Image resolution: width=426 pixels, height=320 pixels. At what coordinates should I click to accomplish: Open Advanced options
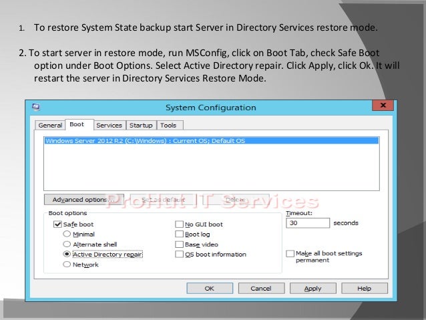(84, 200)
